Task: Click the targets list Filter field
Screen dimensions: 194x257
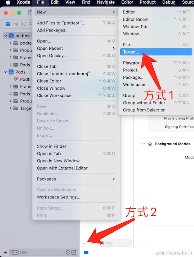Action: (115, 243)
